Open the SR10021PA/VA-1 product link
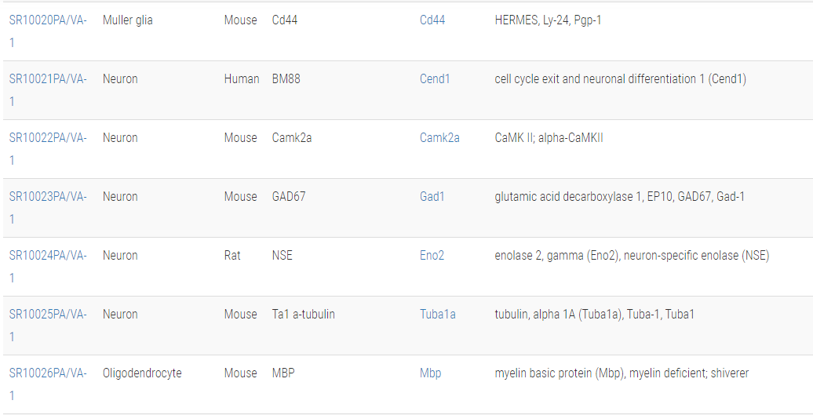 (x=47, y=79)
